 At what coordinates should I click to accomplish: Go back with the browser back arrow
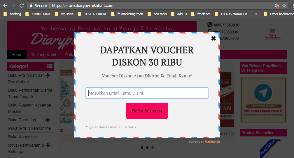coord(5,6)
